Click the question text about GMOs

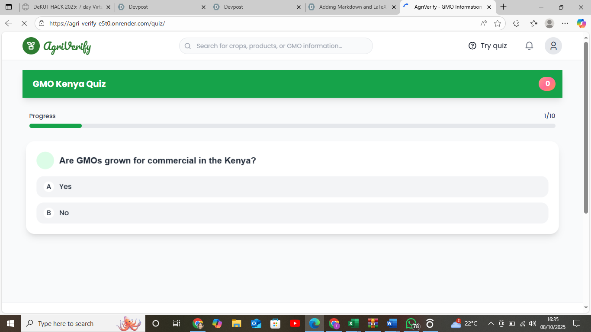[x=157, y=160]
